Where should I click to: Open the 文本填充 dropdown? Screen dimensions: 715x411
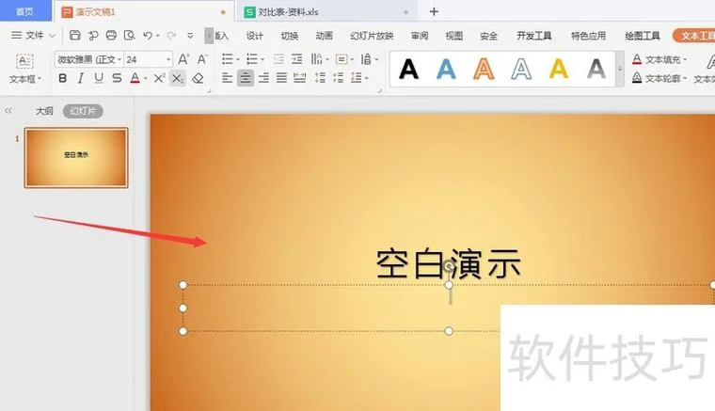[x=685, y=59]
